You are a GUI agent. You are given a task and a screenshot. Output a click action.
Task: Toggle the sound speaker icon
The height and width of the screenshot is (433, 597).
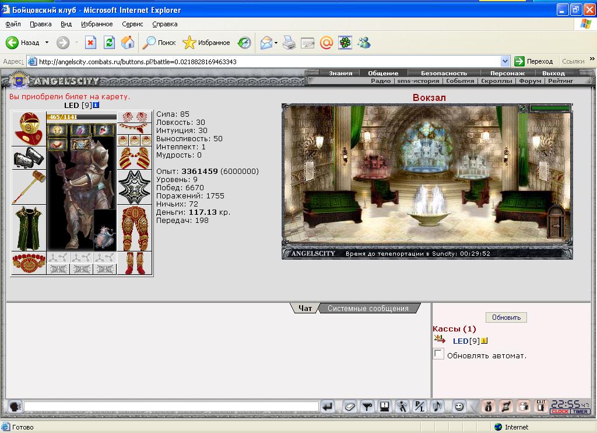(x=437, y=407)
